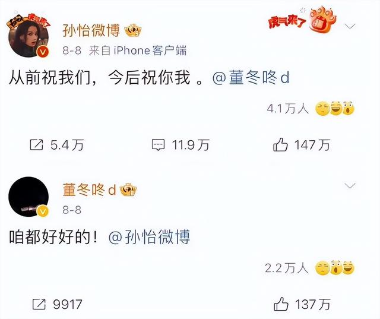Viewport: 380px width, 319px height.
Task: Click the 孙怡微博 username
Action: point(91,30)
